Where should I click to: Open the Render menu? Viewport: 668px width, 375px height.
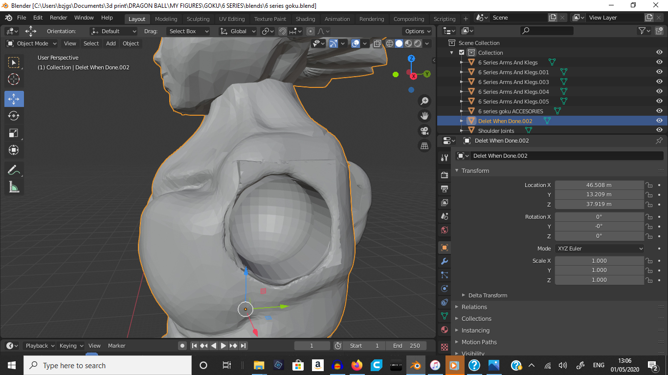59,18
